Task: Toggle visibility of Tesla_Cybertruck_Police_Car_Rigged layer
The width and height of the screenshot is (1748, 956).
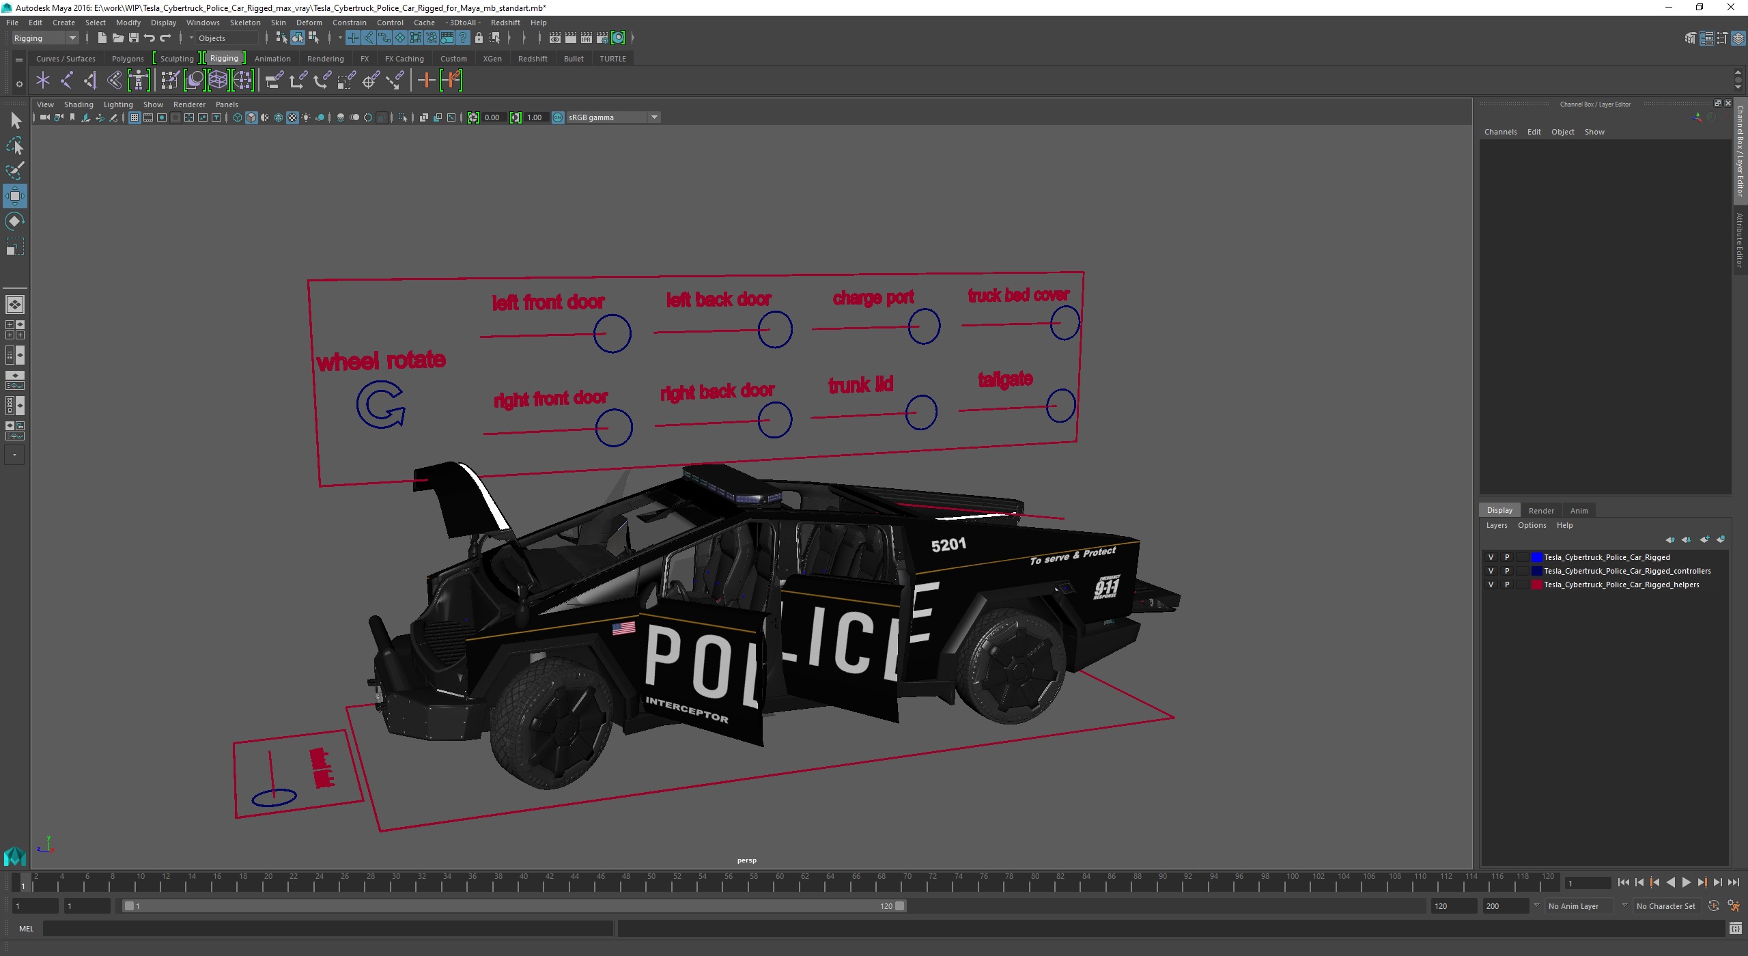Action: [1491, 557]
